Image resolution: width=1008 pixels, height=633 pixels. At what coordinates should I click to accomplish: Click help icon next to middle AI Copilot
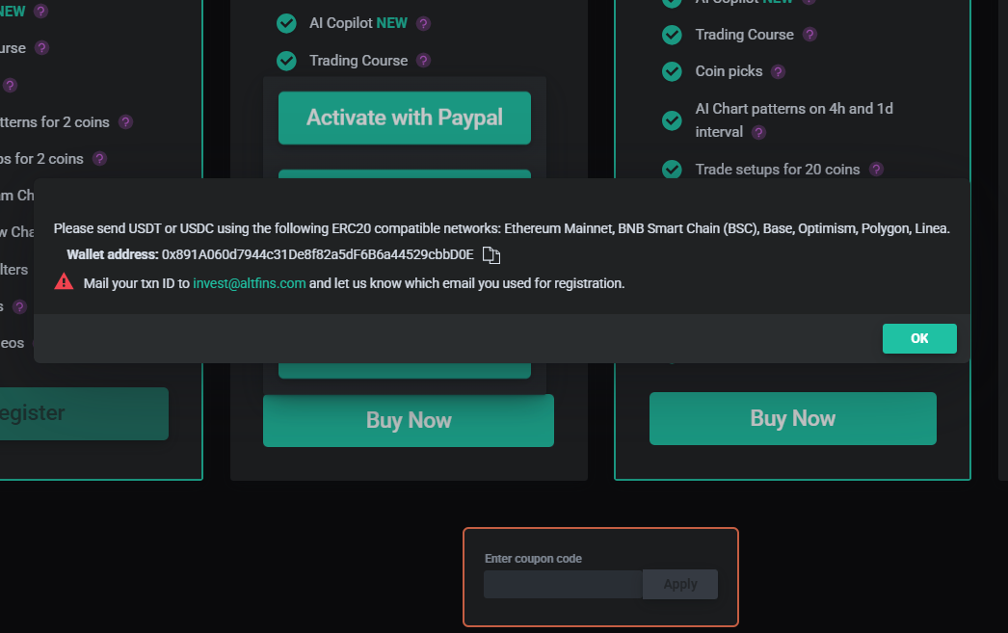click(423, 23)
